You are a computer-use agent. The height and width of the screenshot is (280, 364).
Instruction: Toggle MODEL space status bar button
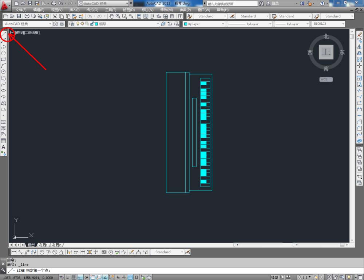coord(274,277)
